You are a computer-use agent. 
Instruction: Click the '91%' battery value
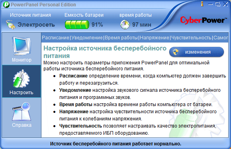[x=97, y=25]
